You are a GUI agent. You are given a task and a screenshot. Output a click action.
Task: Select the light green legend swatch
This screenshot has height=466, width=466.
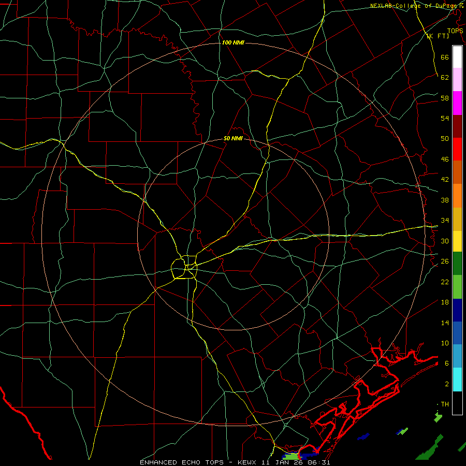coord(457,287)
